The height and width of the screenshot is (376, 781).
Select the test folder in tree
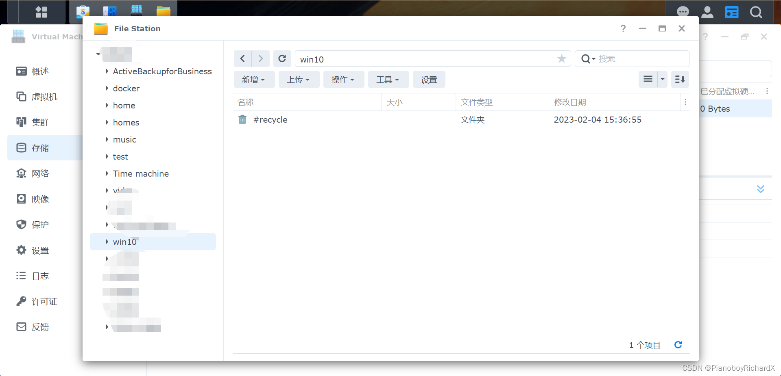click(120, 156)
